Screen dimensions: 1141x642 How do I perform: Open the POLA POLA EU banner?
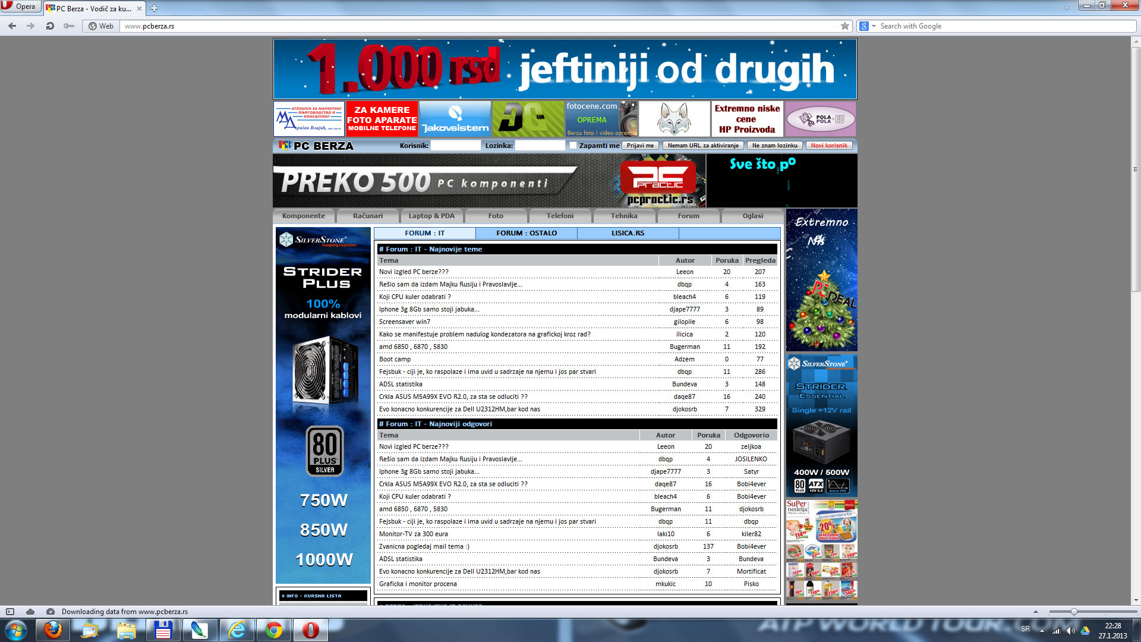[x=821, y=119]
